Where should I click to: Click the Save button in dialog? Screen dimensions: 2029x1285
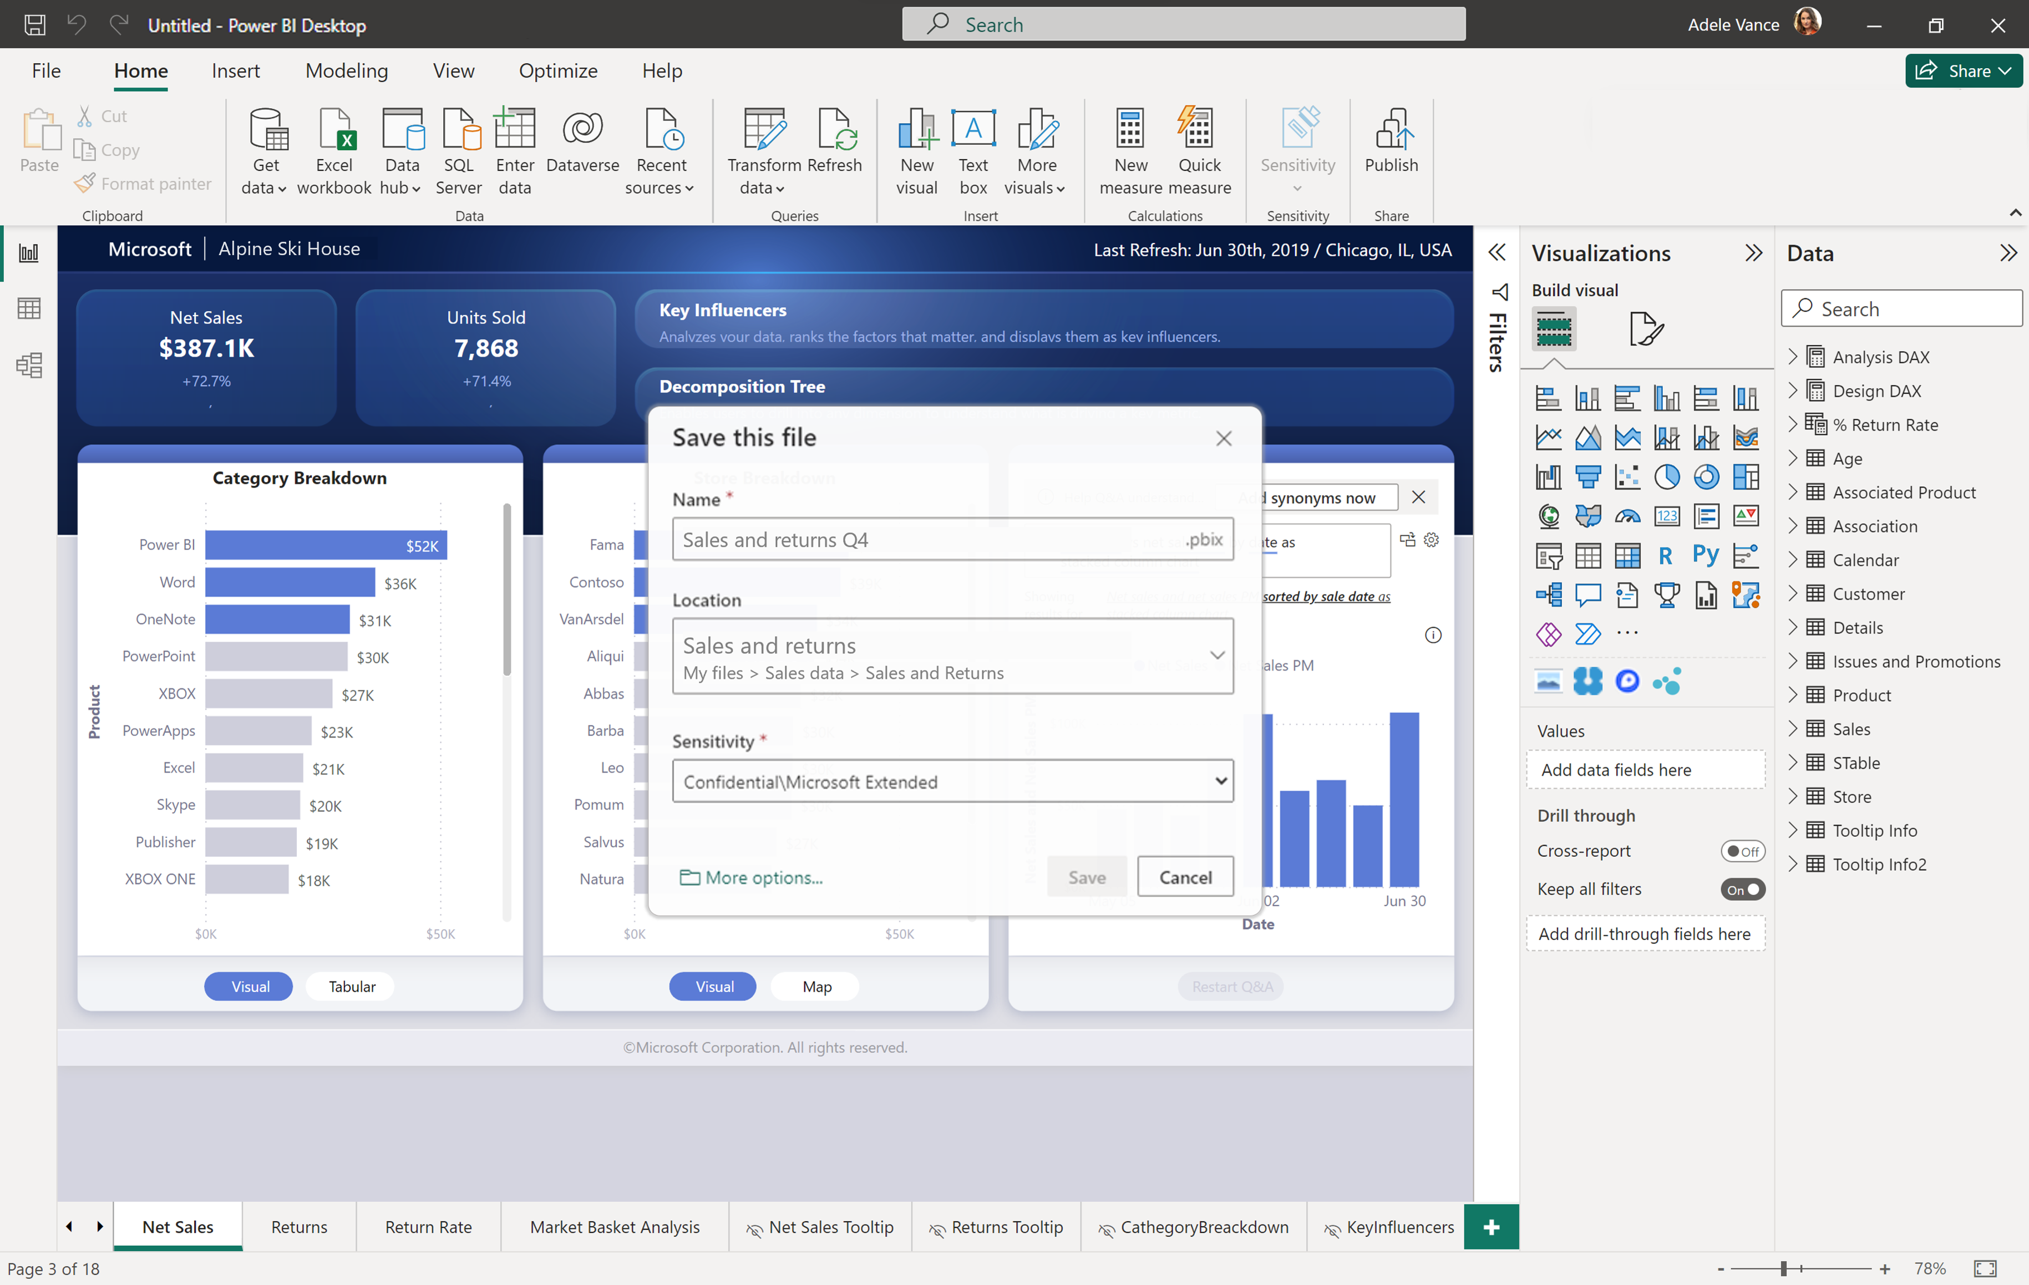(1087, 877)
